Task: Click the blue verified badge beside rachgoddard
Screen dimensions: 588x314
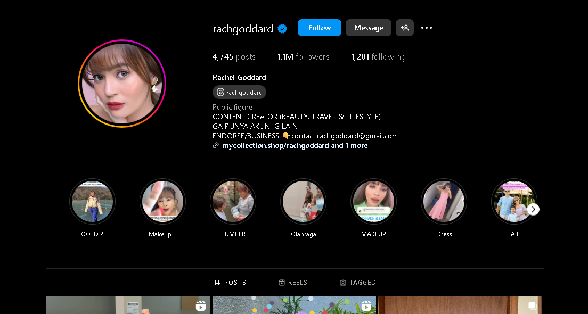Action: click(x=282, y=29)
